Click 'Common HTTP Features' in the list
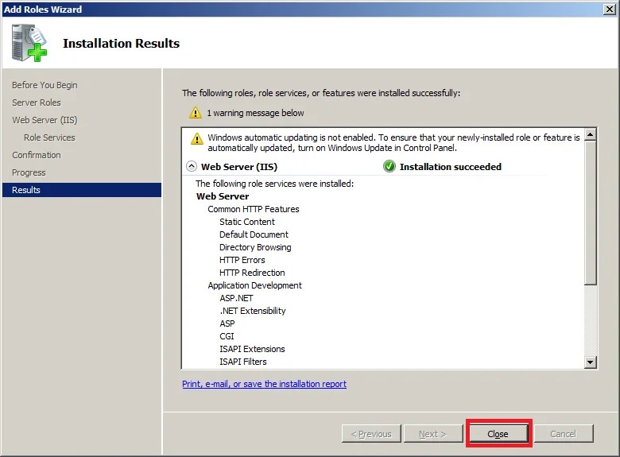 click(x=254, y=209)
